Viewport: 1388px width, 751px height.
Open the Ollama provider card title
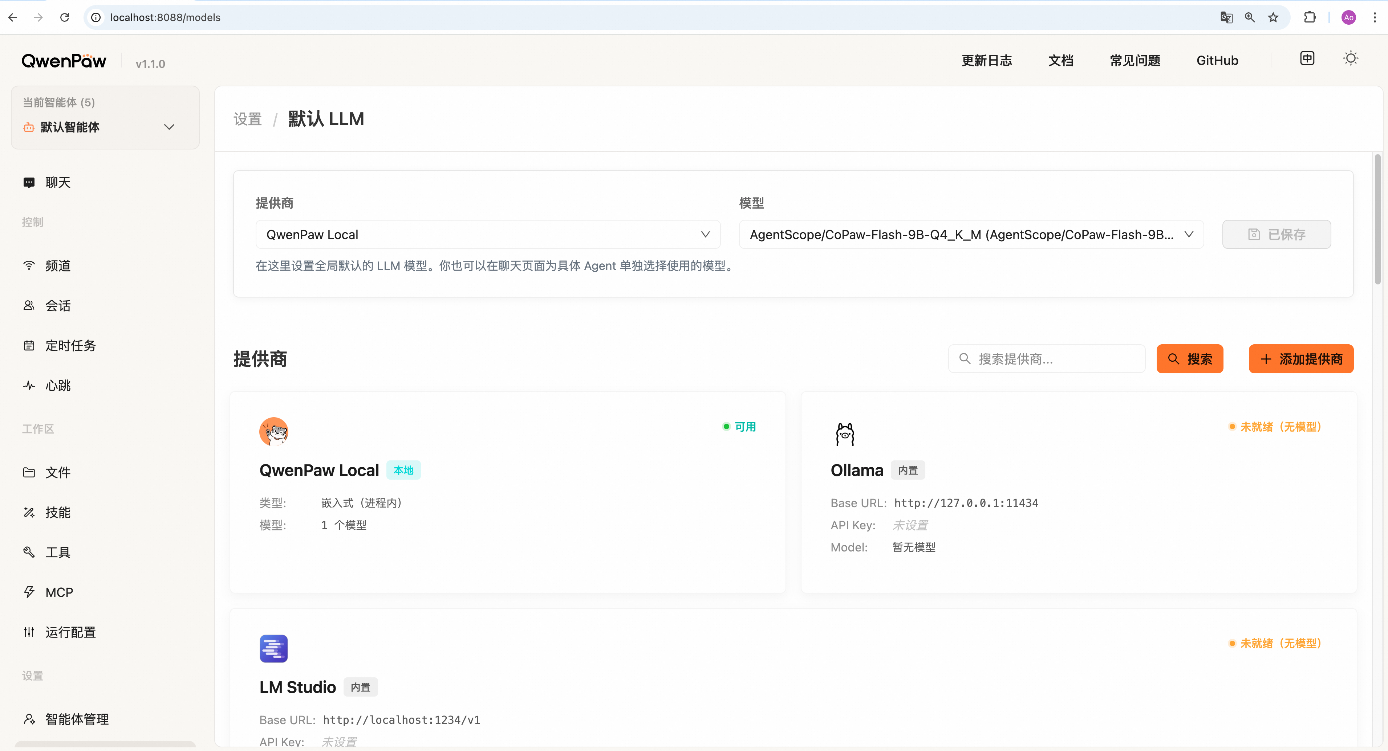tap(857, 470)
